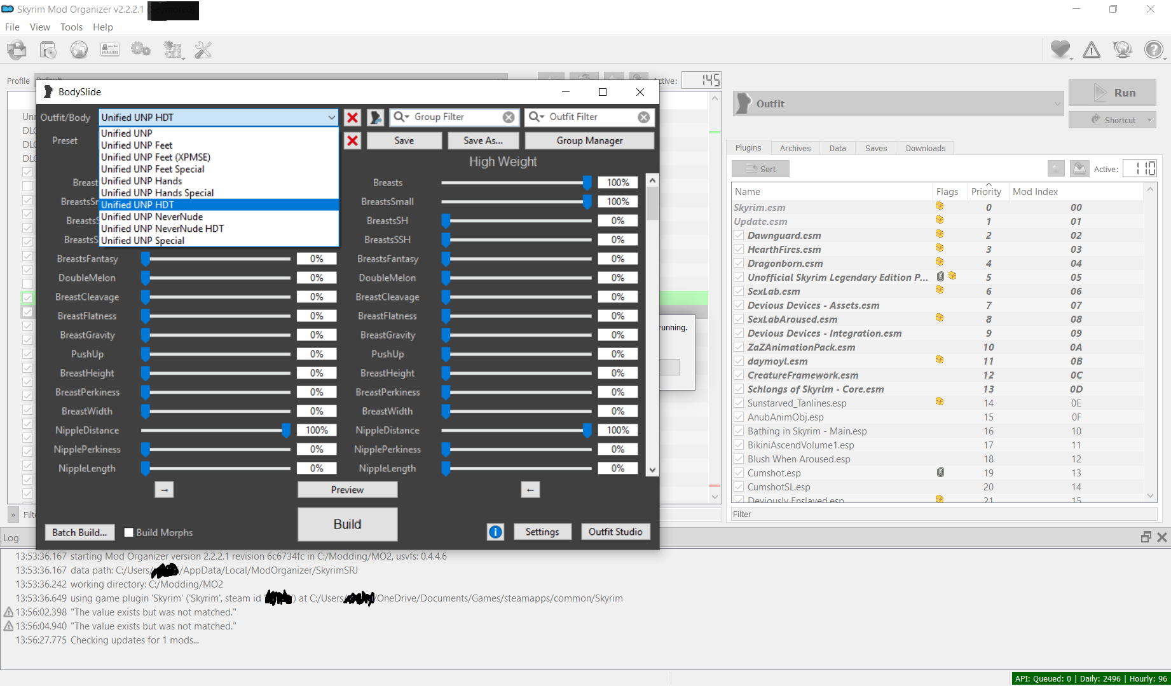The height and width of the screenshot is (686, 1171).
Task: Uncheck ZaZAnimationPack.esm plugin
Action: click(x=739, y=347)
